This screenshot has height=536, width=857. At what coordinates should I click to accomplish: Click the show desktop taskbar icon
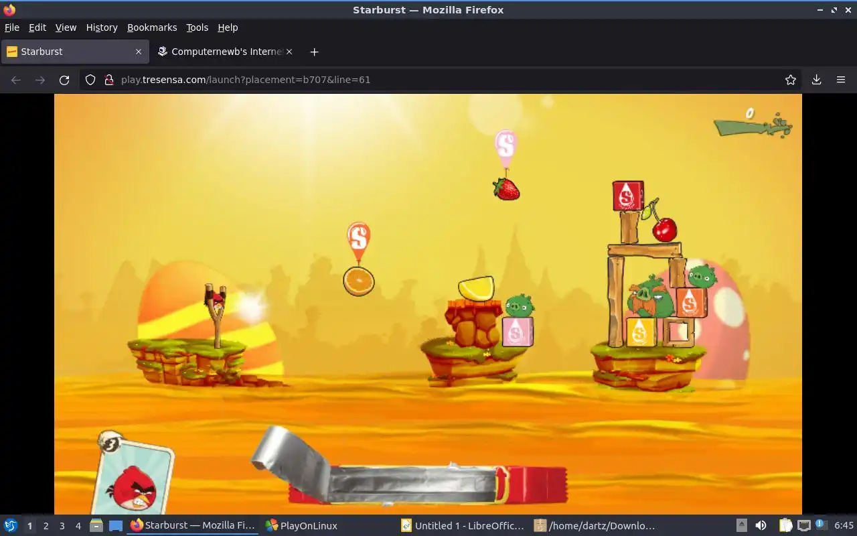coord(116,526)
